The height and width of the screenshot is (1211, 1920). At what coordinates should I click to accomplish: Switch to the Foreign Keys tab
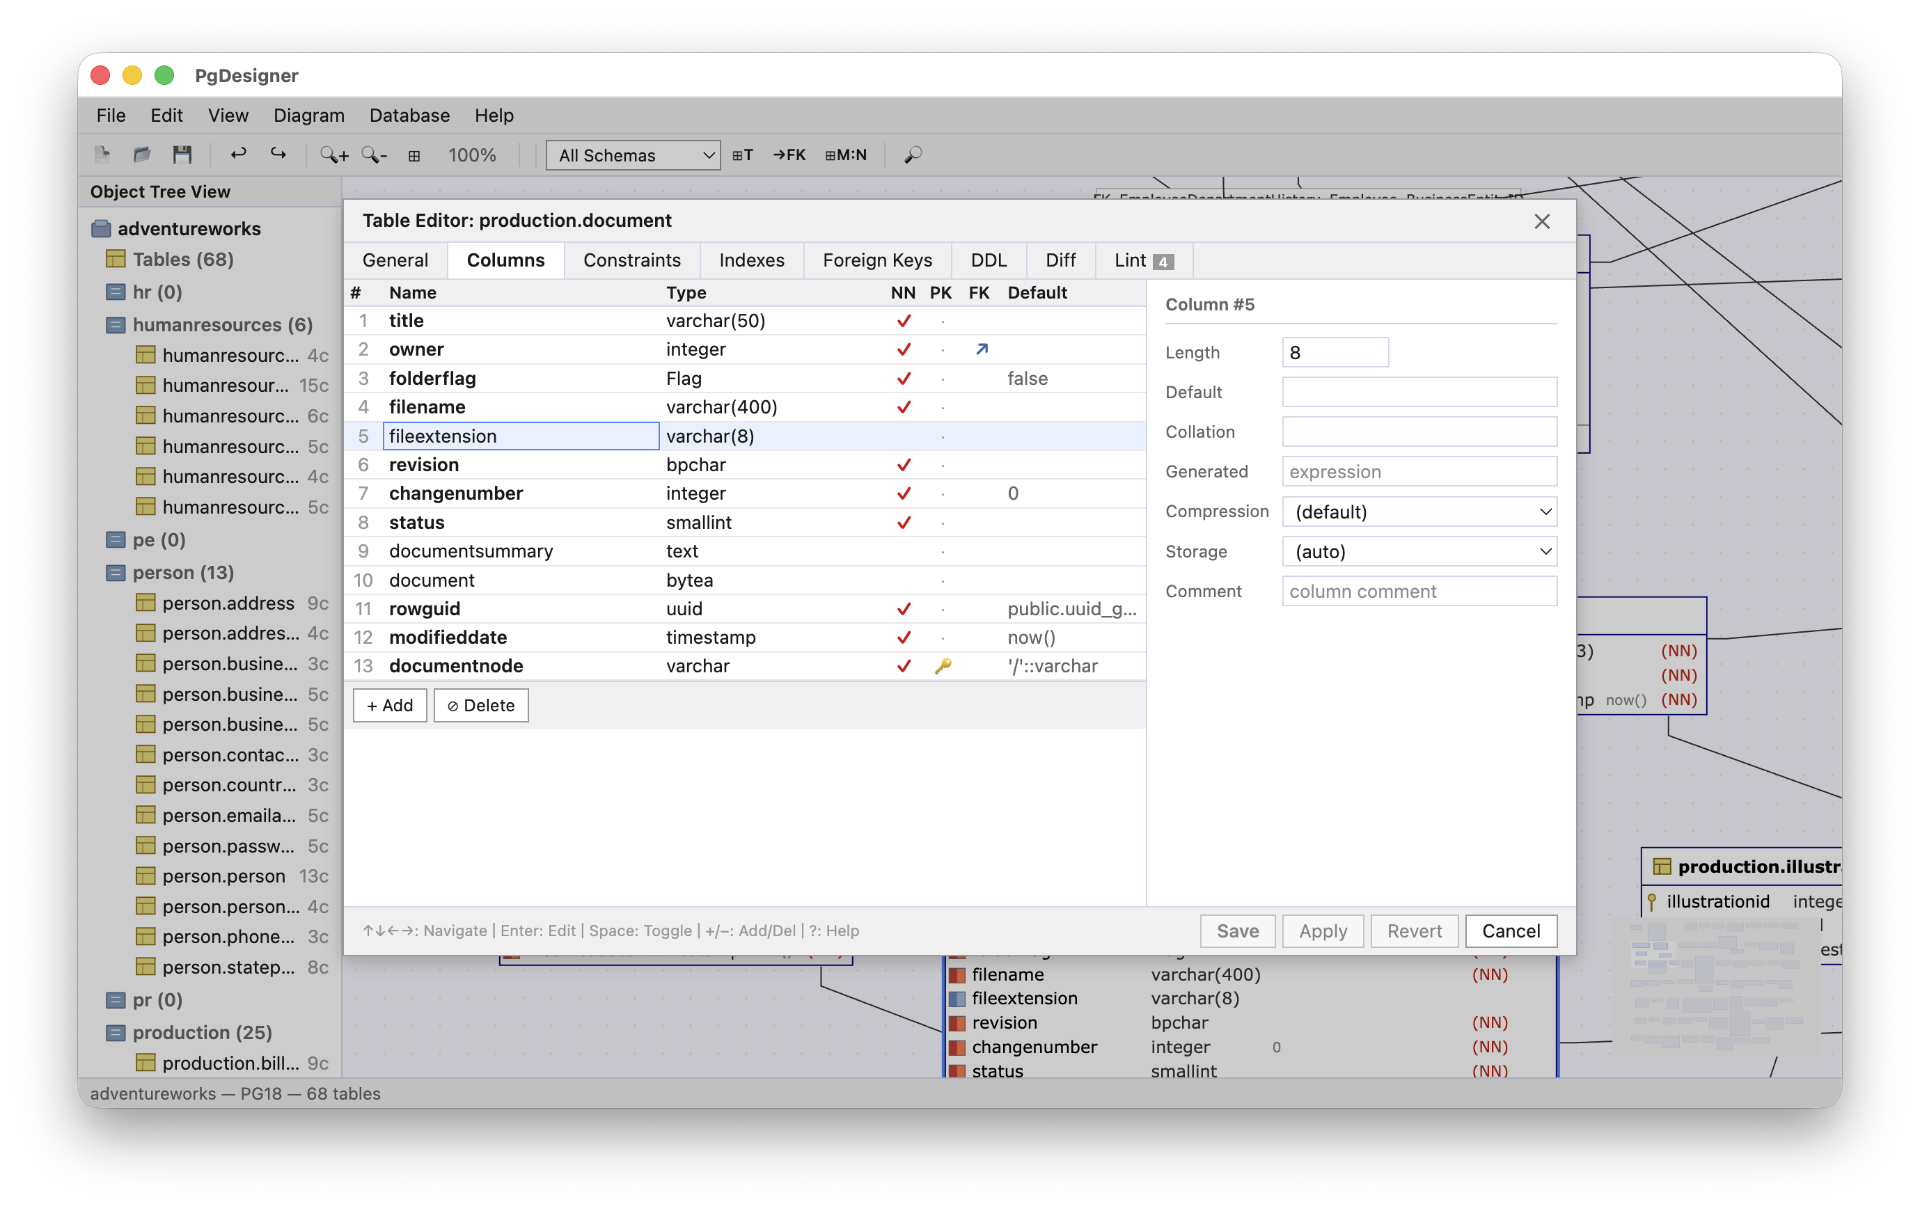coord(877,260)
